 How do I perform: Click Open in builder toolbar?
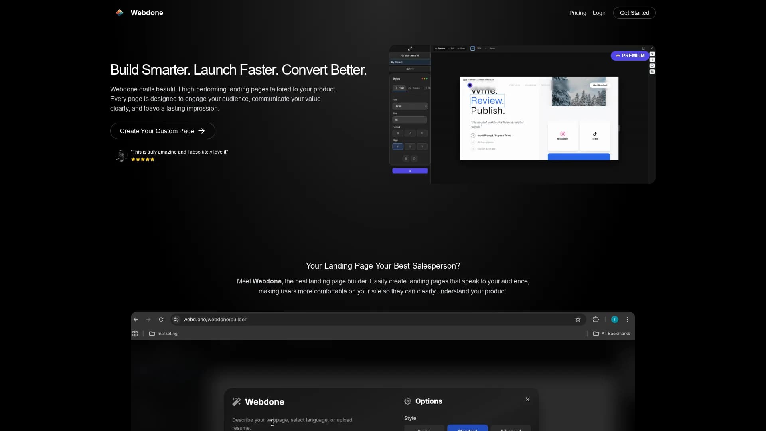461,48
